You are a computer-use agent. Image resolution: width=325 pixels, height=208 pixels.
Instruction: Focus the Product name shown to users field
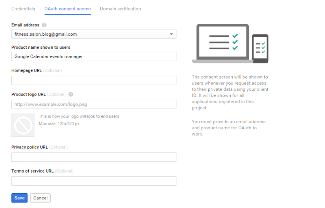tap(94, 57)
